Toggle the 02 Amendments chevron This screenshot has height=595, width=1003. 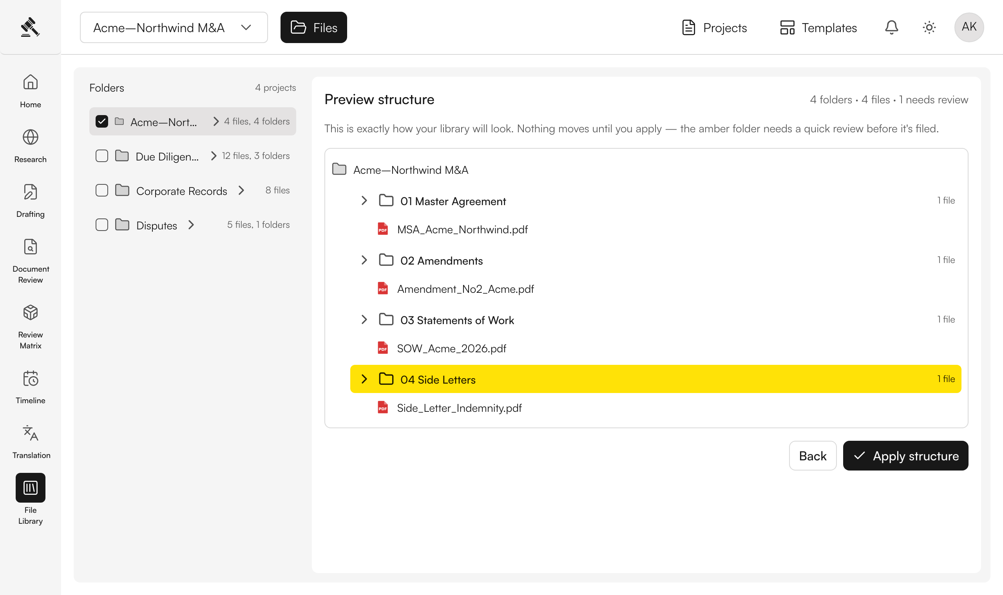[364, 260]
